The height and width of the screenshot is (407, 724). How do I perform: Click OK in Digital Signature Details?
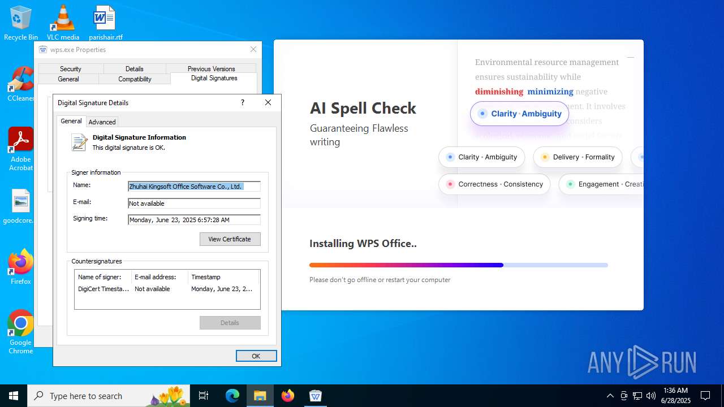pos(256,356)
